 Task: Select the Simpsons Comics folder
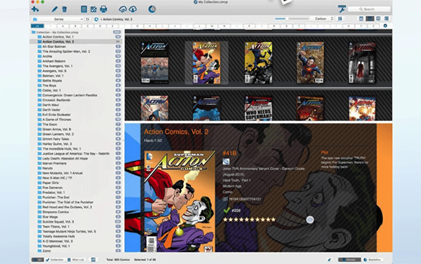[55, 211]
